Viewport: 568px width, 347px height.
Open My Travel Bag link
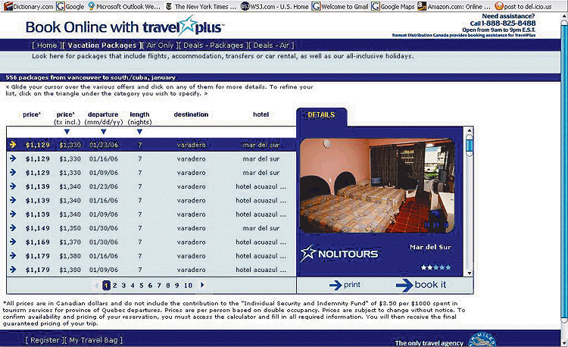(93, 340)
